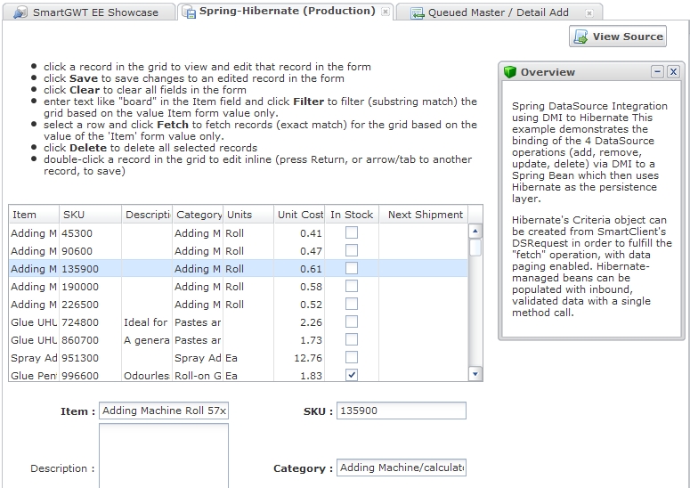Sort grid by In Stock column header

[x=352, y=215]
